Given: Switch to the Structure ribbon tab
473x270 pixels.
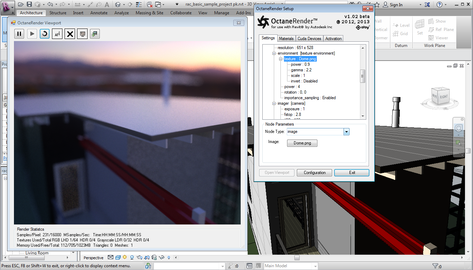Looking at the screenshot, I should [58, 13].
